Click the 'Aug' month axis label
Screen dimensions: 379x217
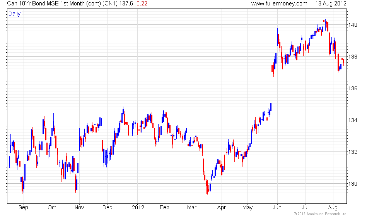[x=333, y=208]
